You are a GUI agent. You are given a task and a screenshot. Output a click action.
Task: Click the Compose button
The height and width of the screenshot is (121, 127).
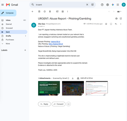(8, 13)
